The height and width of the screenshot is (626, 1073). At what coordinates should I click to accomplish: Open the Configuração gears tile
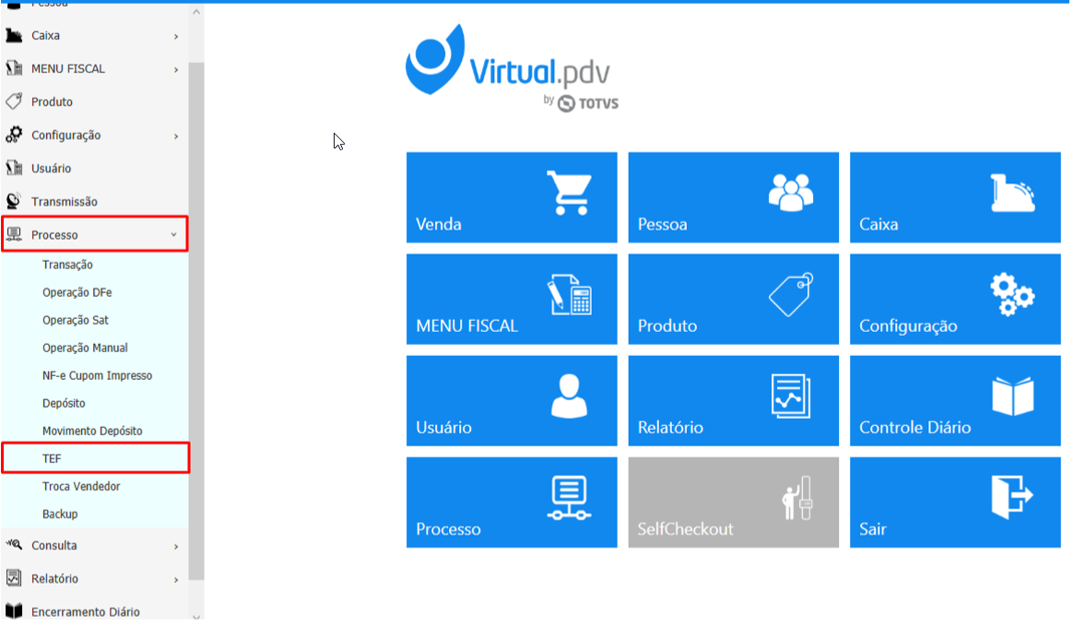(955, 299)
